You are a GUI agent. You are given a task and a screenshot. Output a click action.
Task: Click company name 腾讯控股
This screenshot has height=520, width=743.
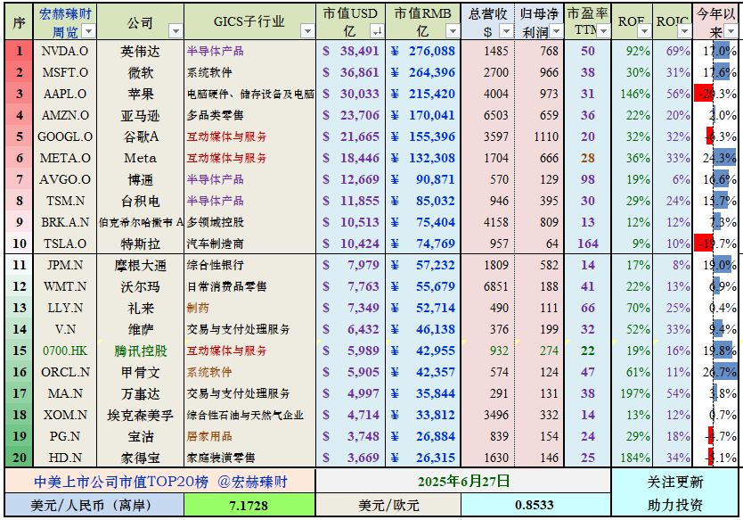140,351
